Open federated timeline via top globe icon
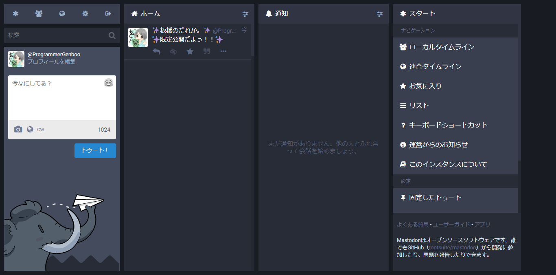This screenshot has width=556, height=275. [62, 13]
